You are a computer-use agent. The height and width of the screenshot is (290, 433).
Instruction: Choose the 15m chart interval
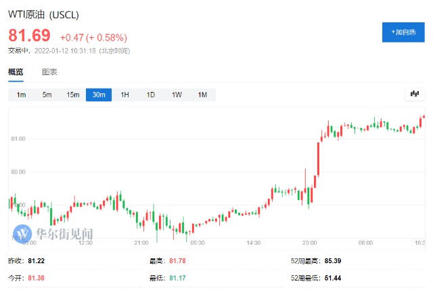tap(73, 95)
